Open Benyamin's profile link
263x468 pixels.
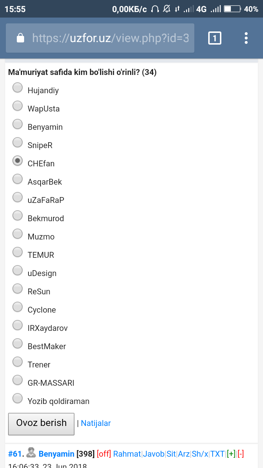(x=56, y=454)
